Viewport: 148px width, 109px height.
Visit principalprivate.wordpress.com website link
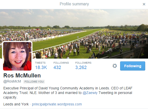(57, 104)
